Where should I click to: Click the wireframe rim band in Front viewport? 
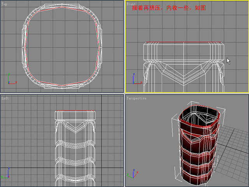184,51
